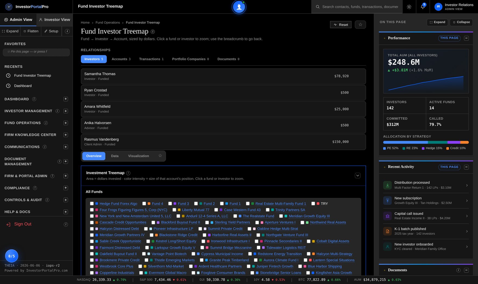Click the info icon next to Fund Operations

[46, 123]
